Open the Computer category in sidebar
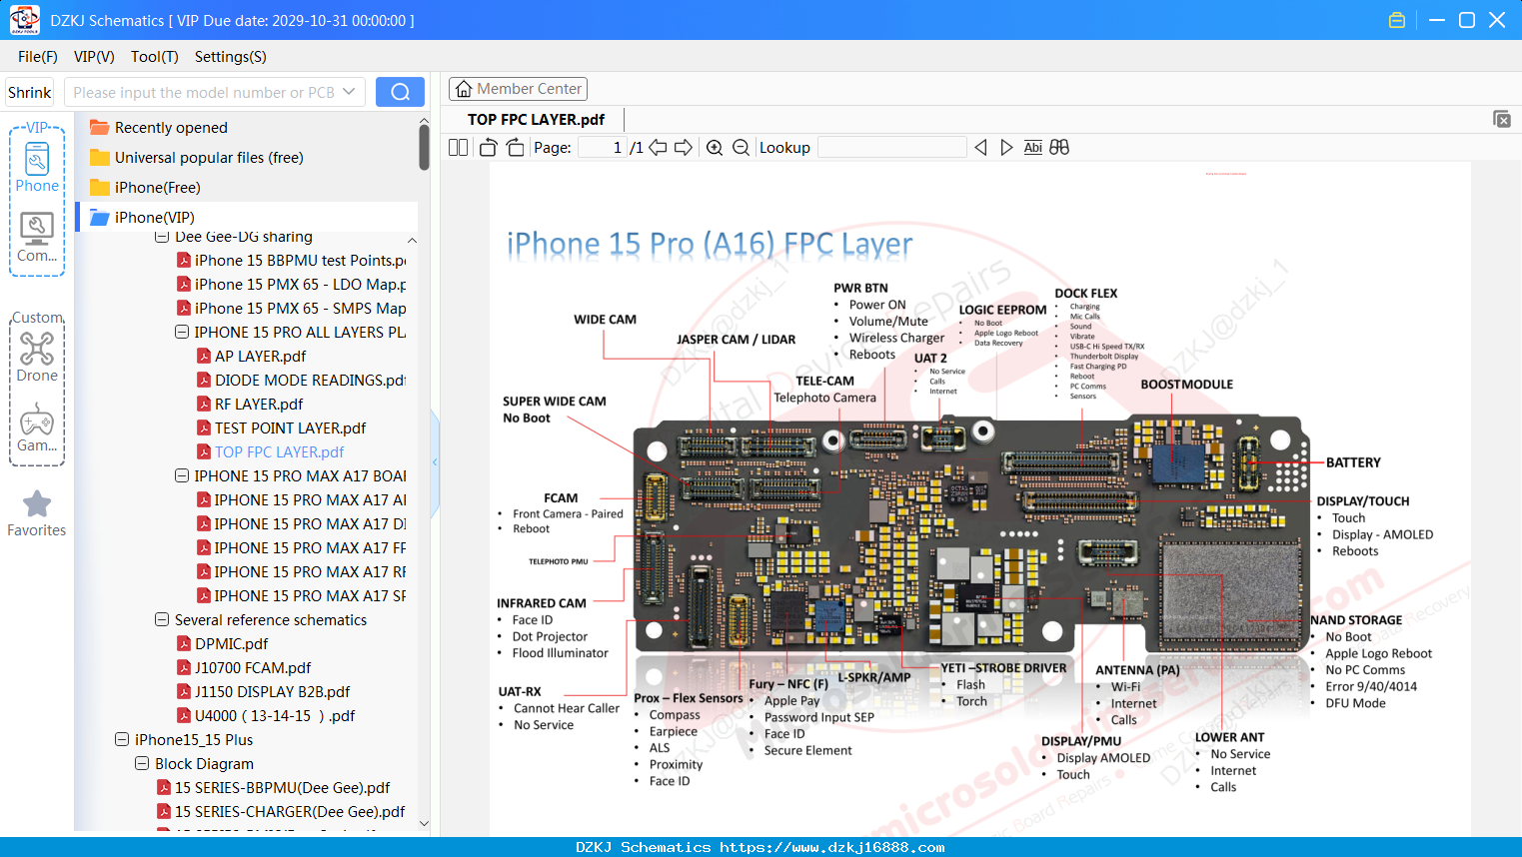1522x857 pixels. (x=37, y=238)
